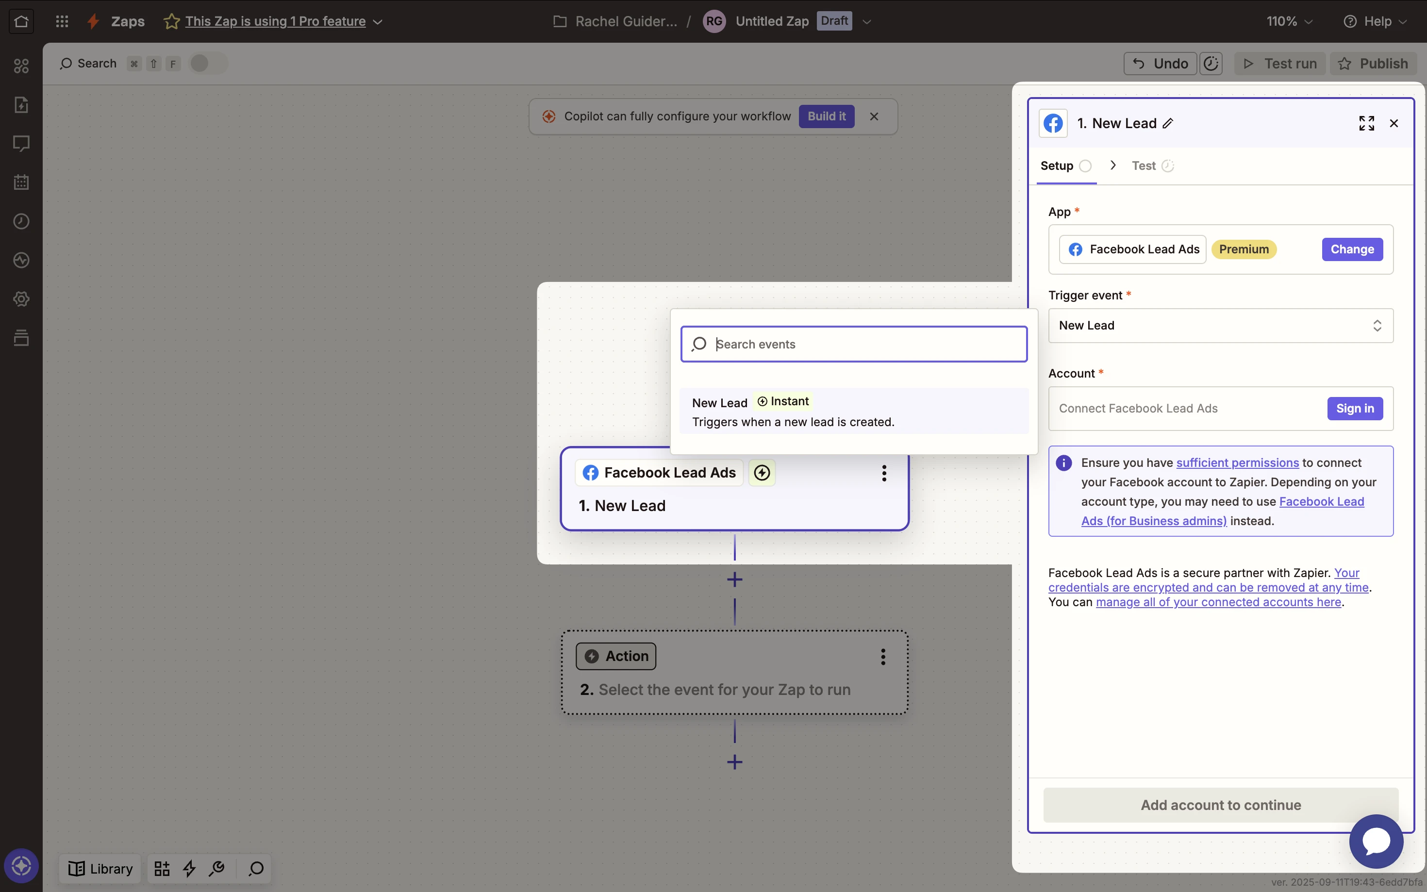
Task: Click the RG user avatar
Action: click(714, 21)
